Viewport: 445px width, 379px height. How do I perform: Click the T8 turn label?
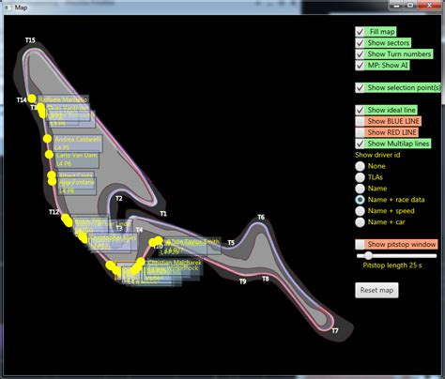point(266,279)
